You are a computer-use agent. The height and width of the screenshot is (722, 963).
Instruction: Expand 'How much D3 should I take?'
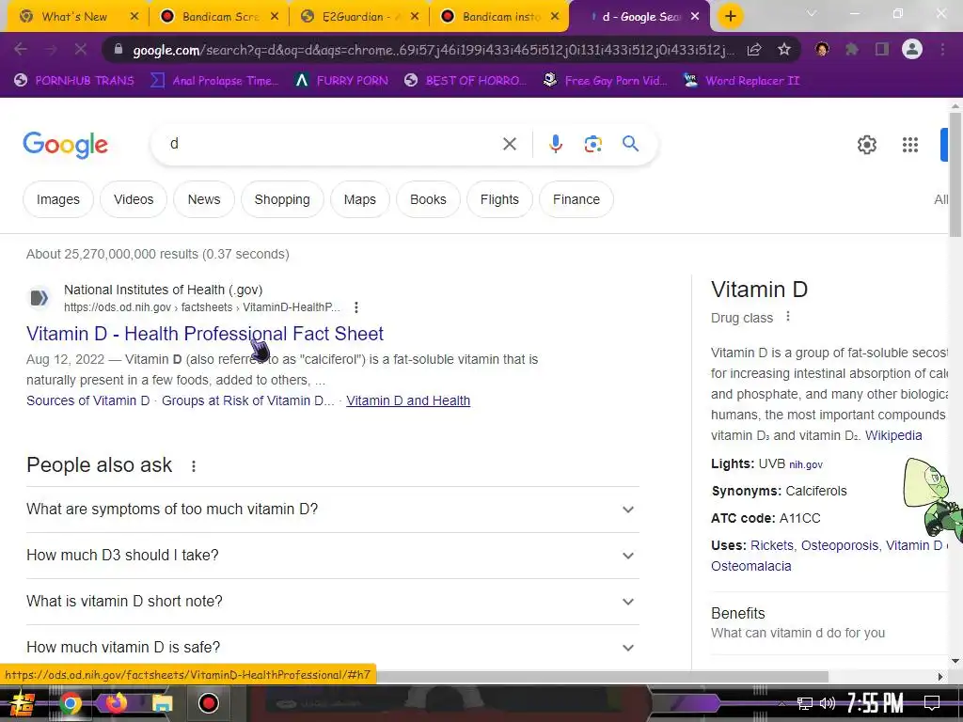tap(332, 556)
